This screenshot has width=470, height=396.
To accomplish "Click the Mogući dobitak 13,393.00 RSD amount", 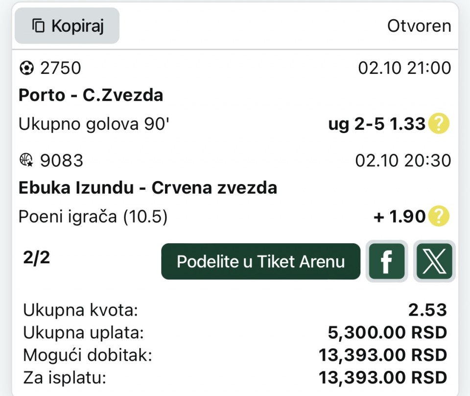I will pos(383,355).
